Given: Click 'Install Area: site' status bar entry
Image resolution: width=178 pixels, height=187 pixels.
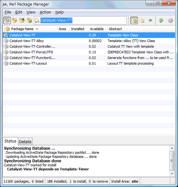Looking at the screenshot, I should pos(125,181).
